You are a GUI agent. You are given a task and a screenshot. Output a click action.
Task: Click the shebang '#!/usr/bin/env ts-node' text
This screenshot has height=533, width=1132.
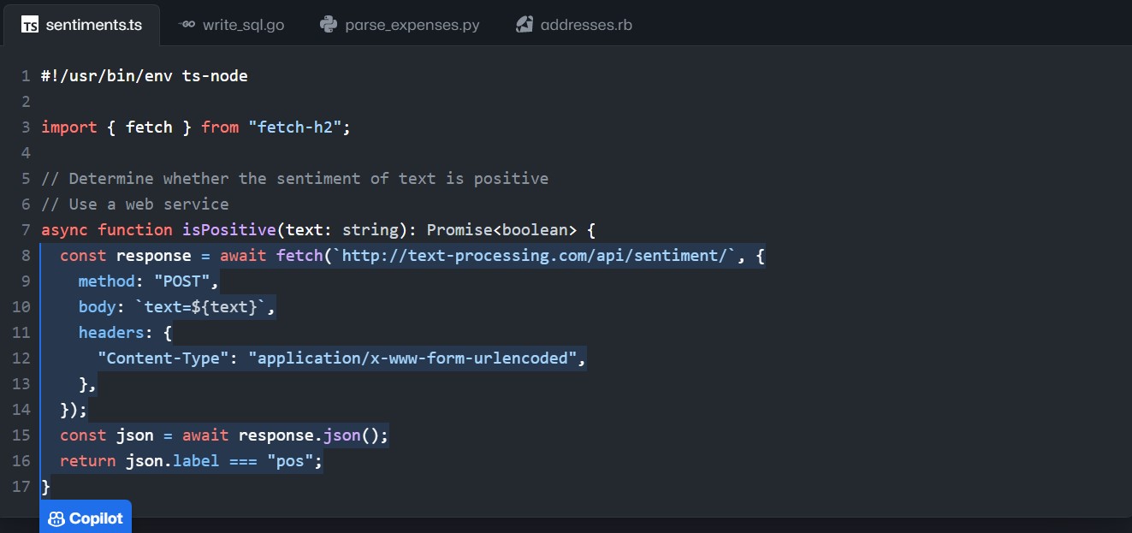coord(145,76)
